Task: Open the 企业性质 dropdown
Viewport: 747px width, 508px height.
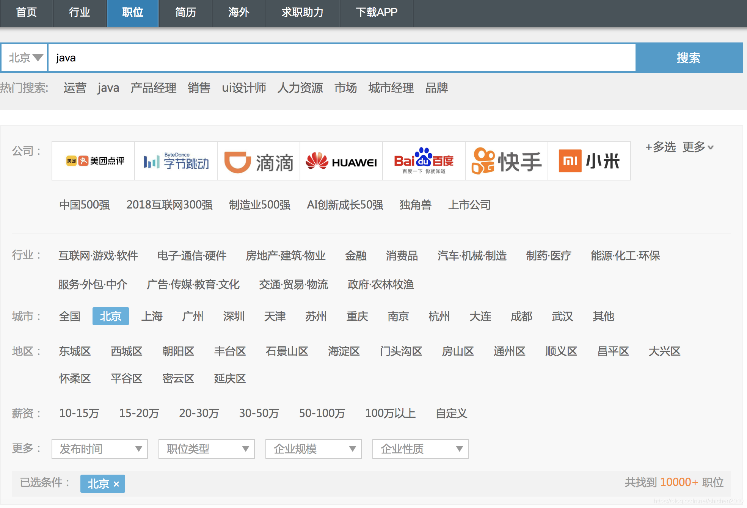Action: 421,449
